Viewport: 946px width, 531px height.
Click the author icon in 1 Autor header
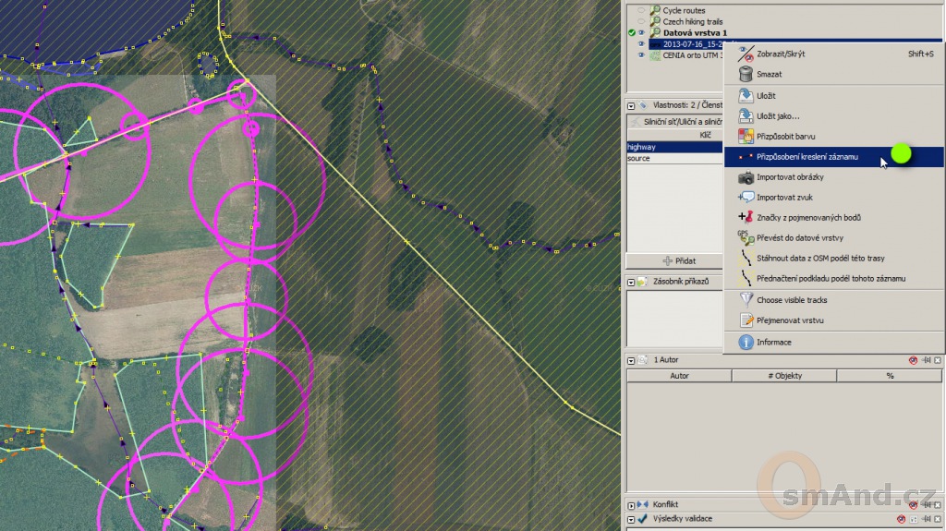pyautogui.click(x=643, y=359)
